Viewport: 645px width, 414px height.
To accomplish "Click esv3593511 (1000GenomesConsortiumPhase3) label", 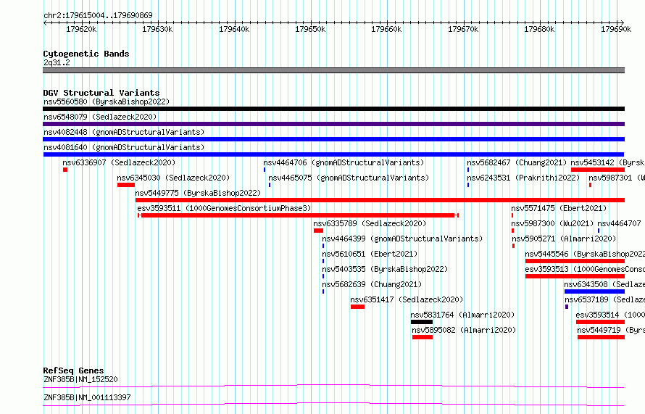I will [x=224, y=208].
